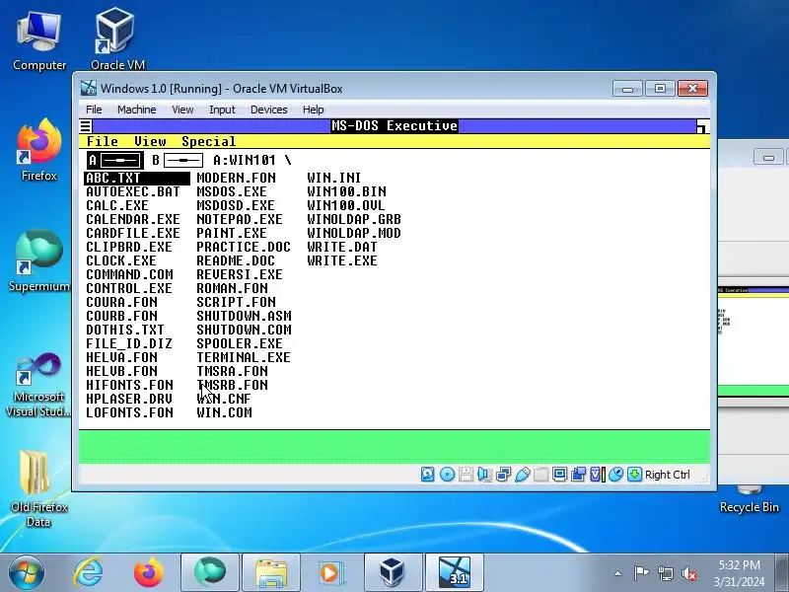Image resolution: width=789 pixels, height=592 pixels.
Task: Open Windows Explorer folder in taskbar
Action: click(x=271, y=572)
